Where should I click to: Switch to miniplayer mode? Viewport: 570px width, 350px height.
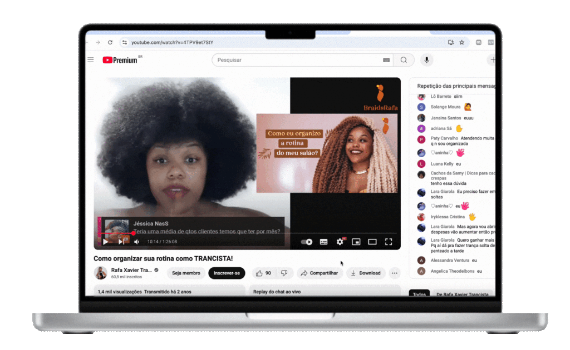pyautogui.click(x=356, y=242)
